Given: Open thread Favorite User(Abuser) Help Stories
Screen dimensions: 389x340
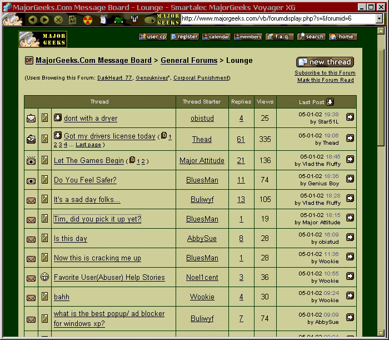Looking at the screenshot, I should (109, 277).
